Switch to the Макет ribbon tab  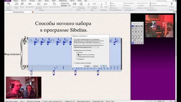(x=54, y=1)
